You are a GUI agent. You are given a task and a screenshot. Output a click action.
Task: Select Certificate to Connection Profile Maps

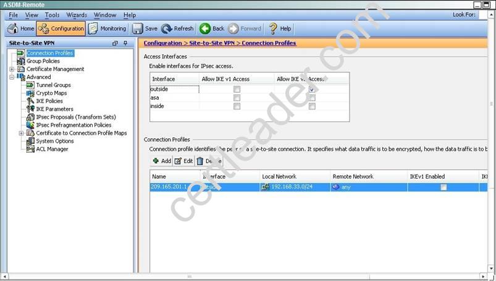(x=82, y=133)
